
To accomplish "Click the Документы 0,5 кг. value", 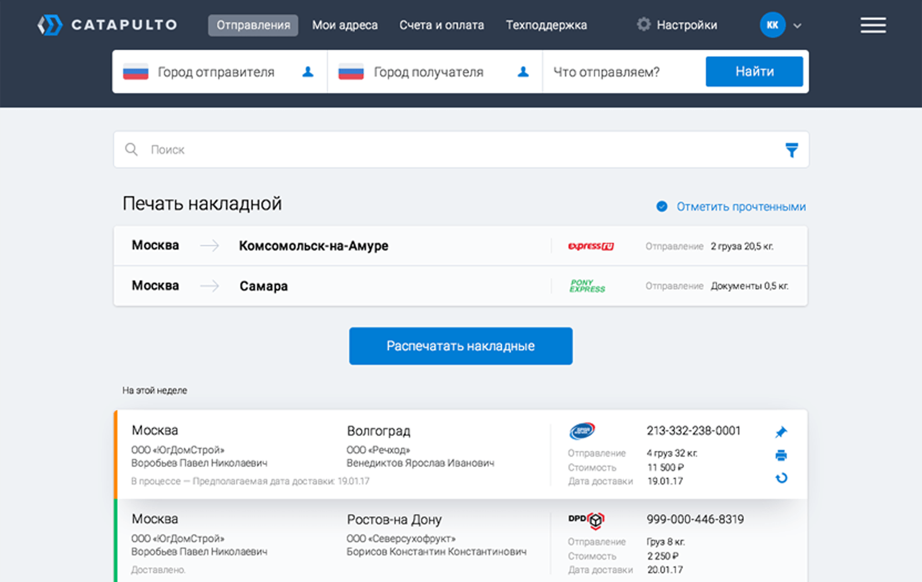I will [x=749, y=286].
